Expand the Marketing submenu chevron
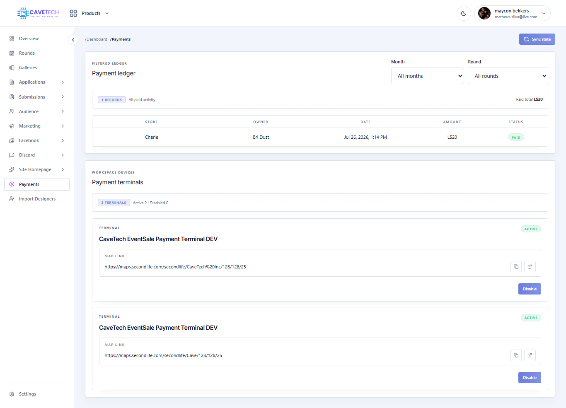 click(63, 126)
